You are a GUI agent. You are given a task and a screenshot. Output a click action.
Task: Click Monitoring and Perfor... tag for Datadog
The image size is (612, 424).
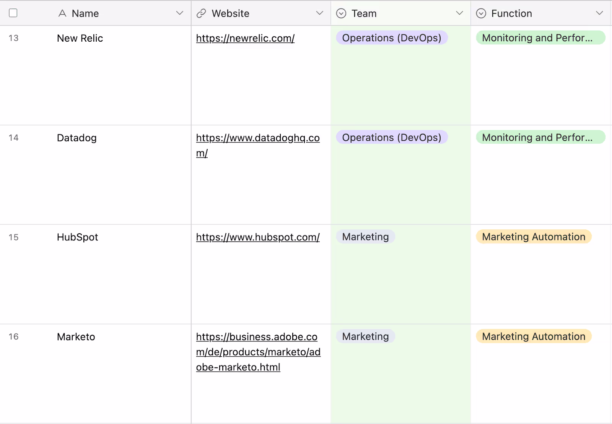point(540,137)
